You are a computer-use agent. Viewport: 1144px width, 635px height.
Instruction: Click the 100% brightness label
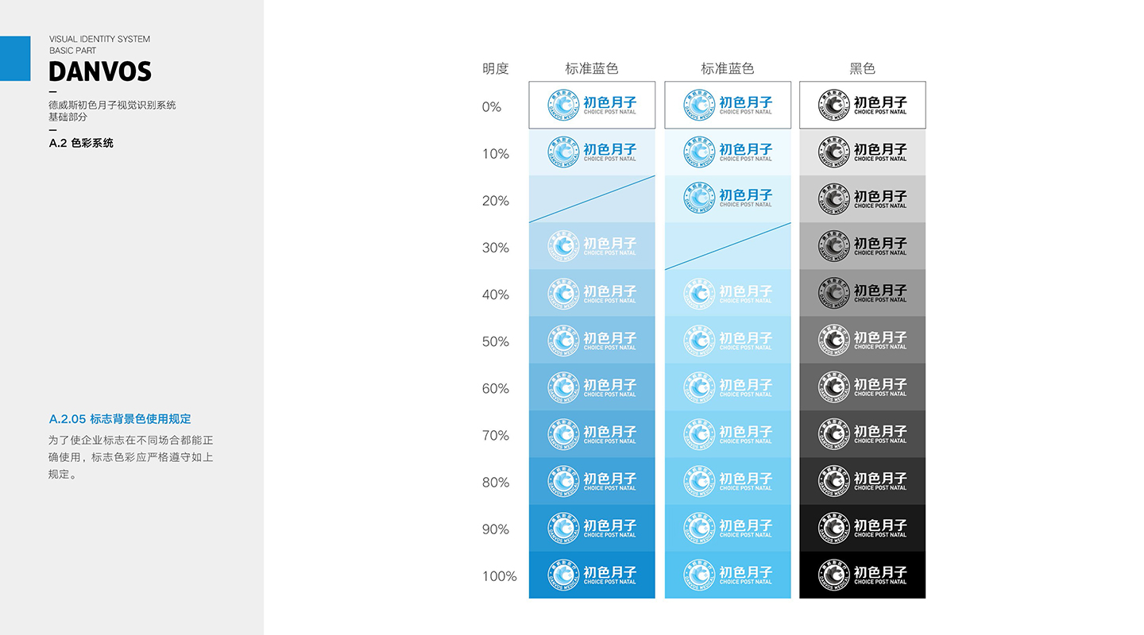499,576
